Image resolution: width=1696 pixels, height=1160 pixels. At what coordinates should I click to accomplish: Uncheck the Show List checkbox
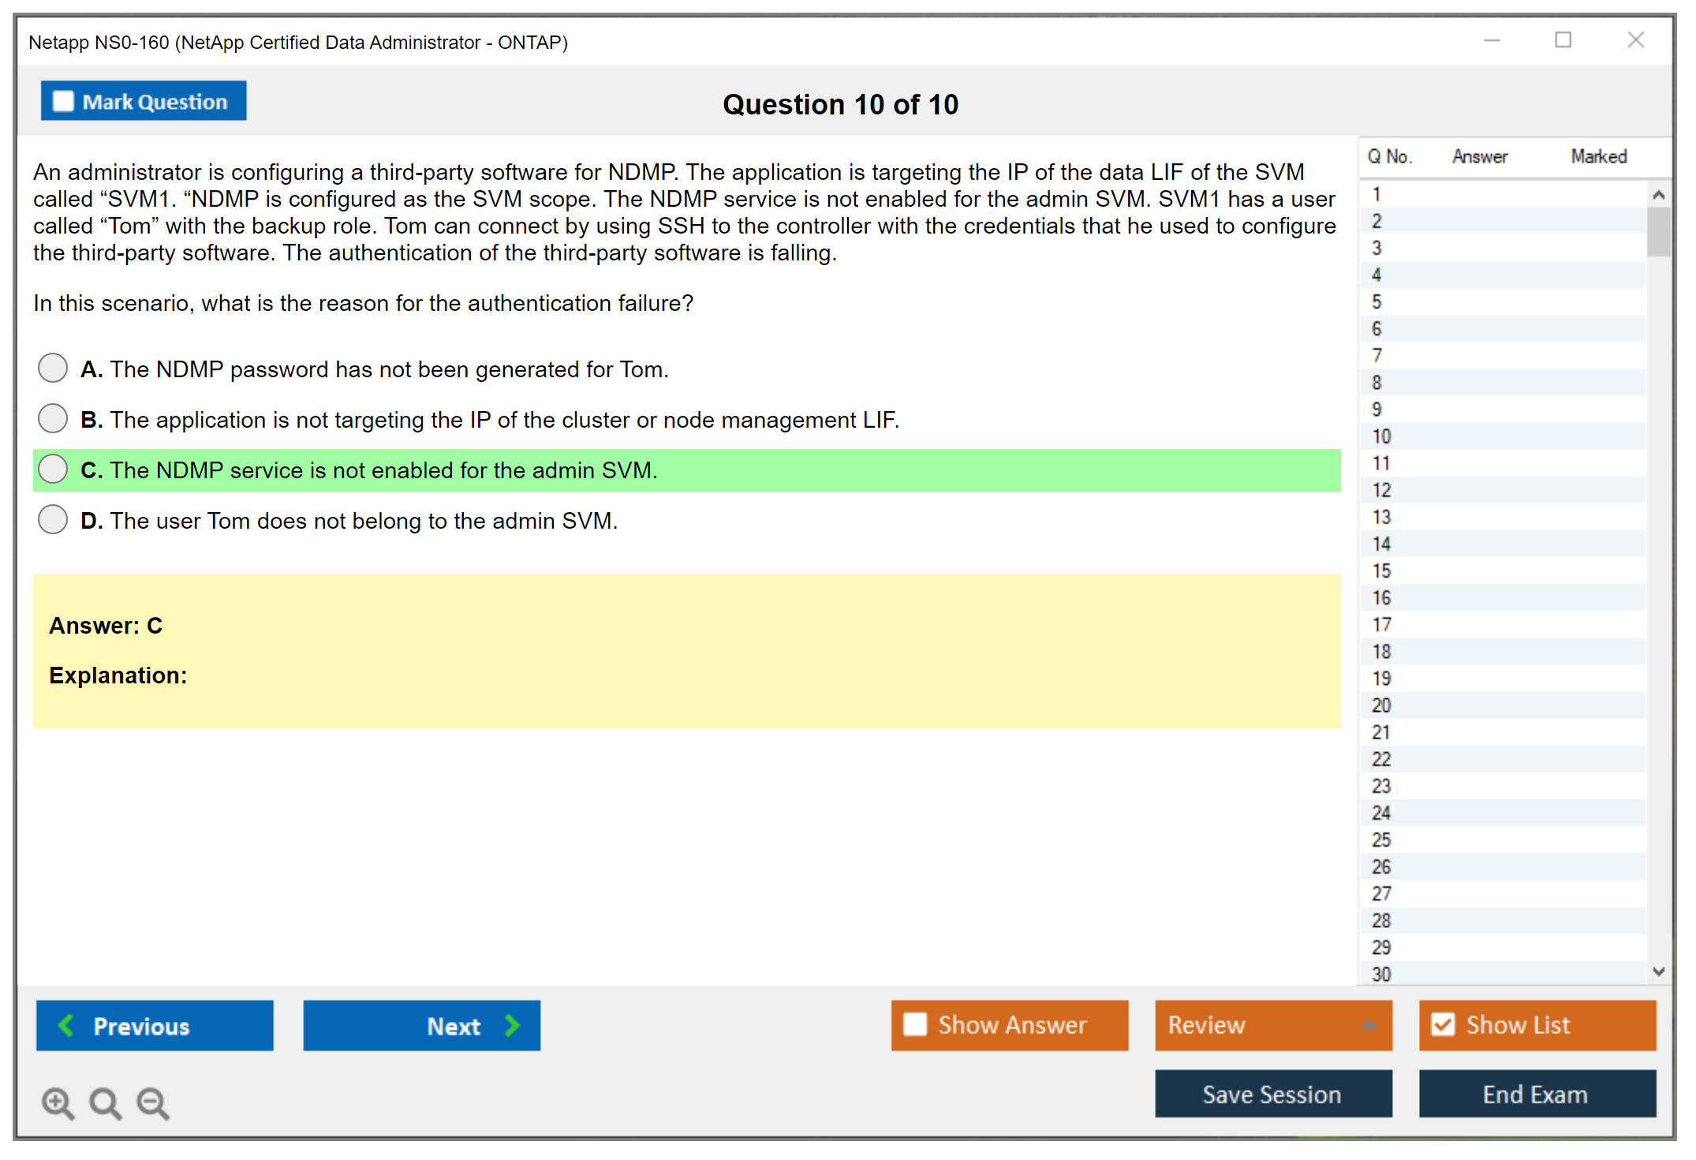[1443, 1024]
